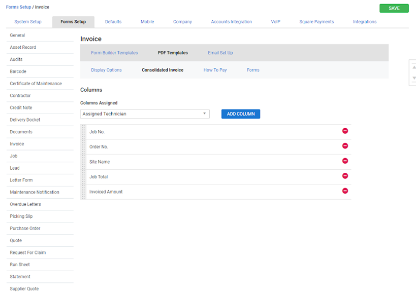
Task: Click the scroll down arrow at right edge
Action: pos(413,78)
